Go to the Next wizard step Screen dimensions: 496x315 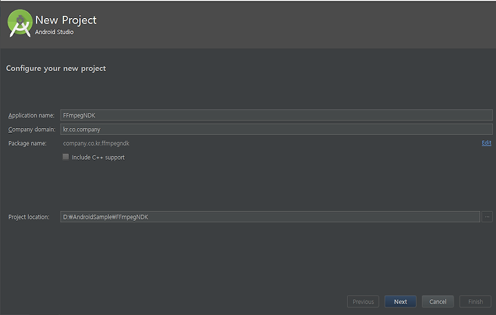[400, 301]
